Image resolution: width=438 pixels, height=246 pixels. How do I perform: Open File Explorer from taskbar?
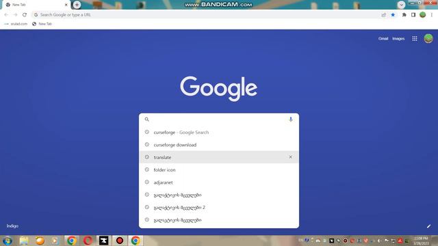click(24, 241)
